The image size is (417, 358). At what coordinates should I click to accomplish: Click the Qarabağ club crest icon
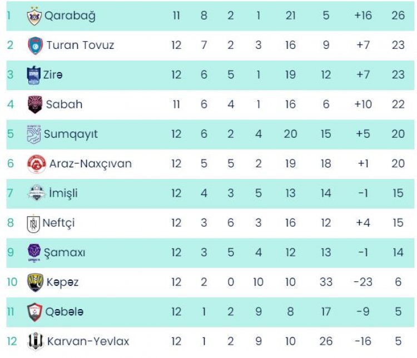pos(34,16)
